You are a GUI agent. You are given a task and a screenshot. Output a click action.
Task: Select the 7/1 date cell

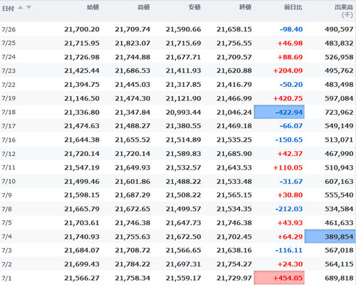point(6,278)
